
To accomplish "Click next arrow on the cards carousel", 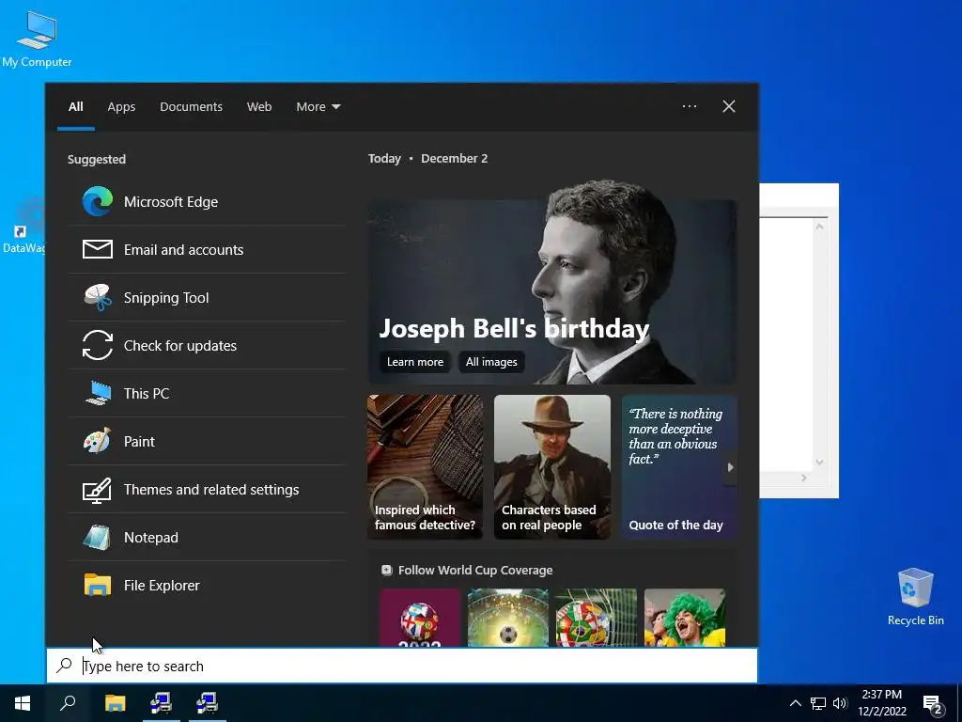I will click(x=730, y=467).
